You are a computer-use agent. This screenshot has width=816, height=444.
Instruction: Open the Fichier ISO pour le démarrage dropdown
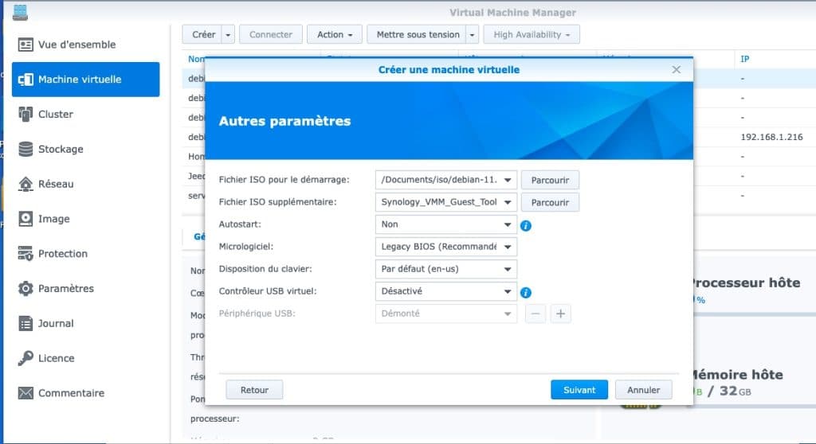point(446,180)
